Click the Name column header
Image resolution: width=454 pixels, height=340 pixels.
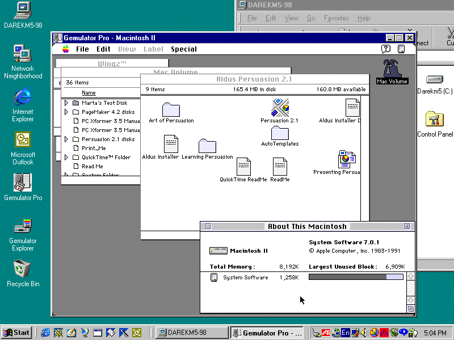pyautogui.click(x=89, y=93)
